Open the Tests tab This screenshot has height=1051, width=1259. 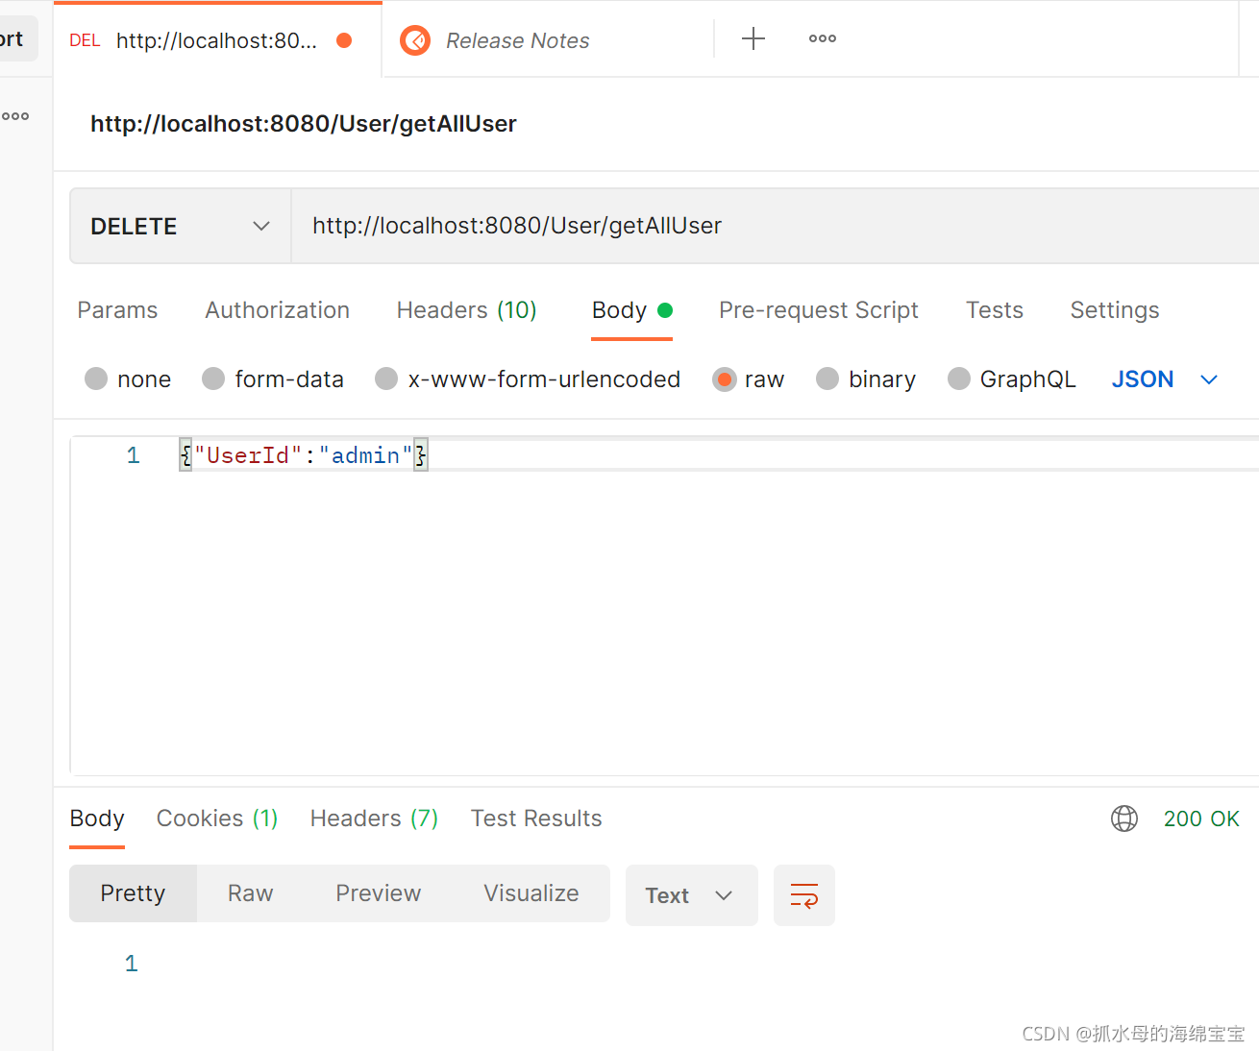coord(995,310)
